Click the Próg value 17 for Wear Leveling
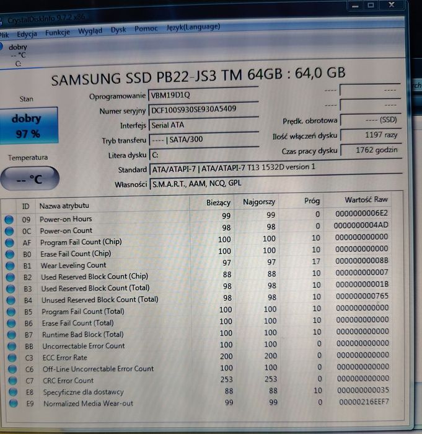This screenshot has width=422, height=434. [316, 261]
